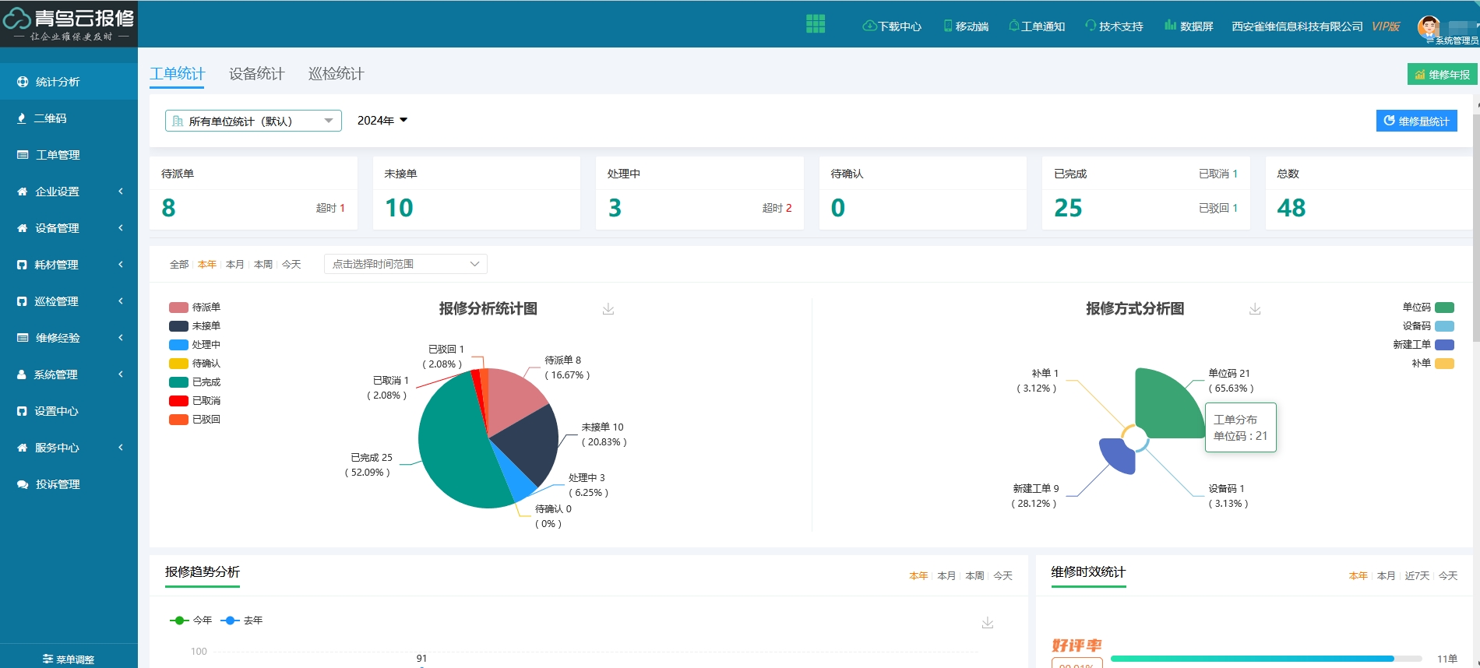Switch to the 巡检统计 tab

[x=336, y=74]
